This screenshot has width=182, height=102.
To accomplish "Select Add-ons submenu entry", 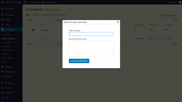I will coord(5,54).
